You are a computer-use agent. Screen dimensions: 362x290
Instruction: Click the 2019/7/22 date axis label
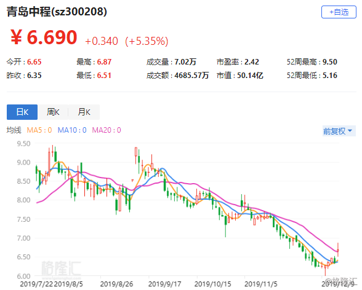point(36,284)
